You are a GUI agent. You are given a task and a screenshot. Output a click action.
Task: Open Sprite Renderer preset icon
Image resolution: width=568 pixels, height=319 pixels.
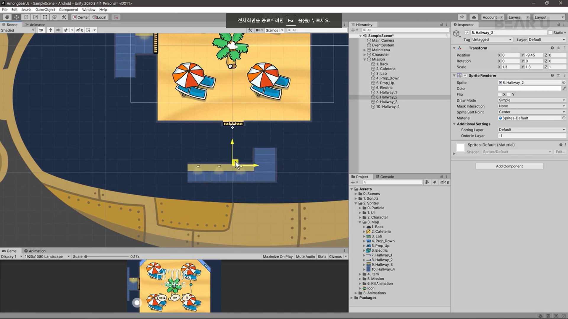558,75
